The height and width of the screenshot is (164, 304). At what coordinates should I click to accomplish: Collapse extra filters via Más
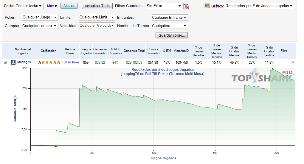coord(52,6)
